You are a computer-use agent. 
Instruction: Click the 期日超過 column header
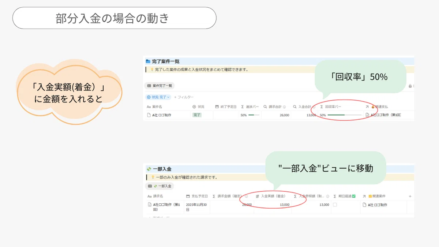pos(344,196)
